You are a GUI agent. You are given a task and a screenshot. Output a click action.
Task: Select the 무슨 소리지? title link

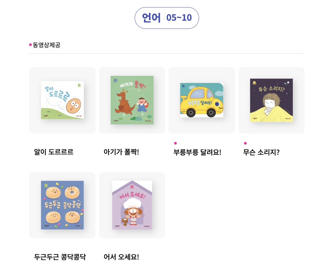point(261,152)
